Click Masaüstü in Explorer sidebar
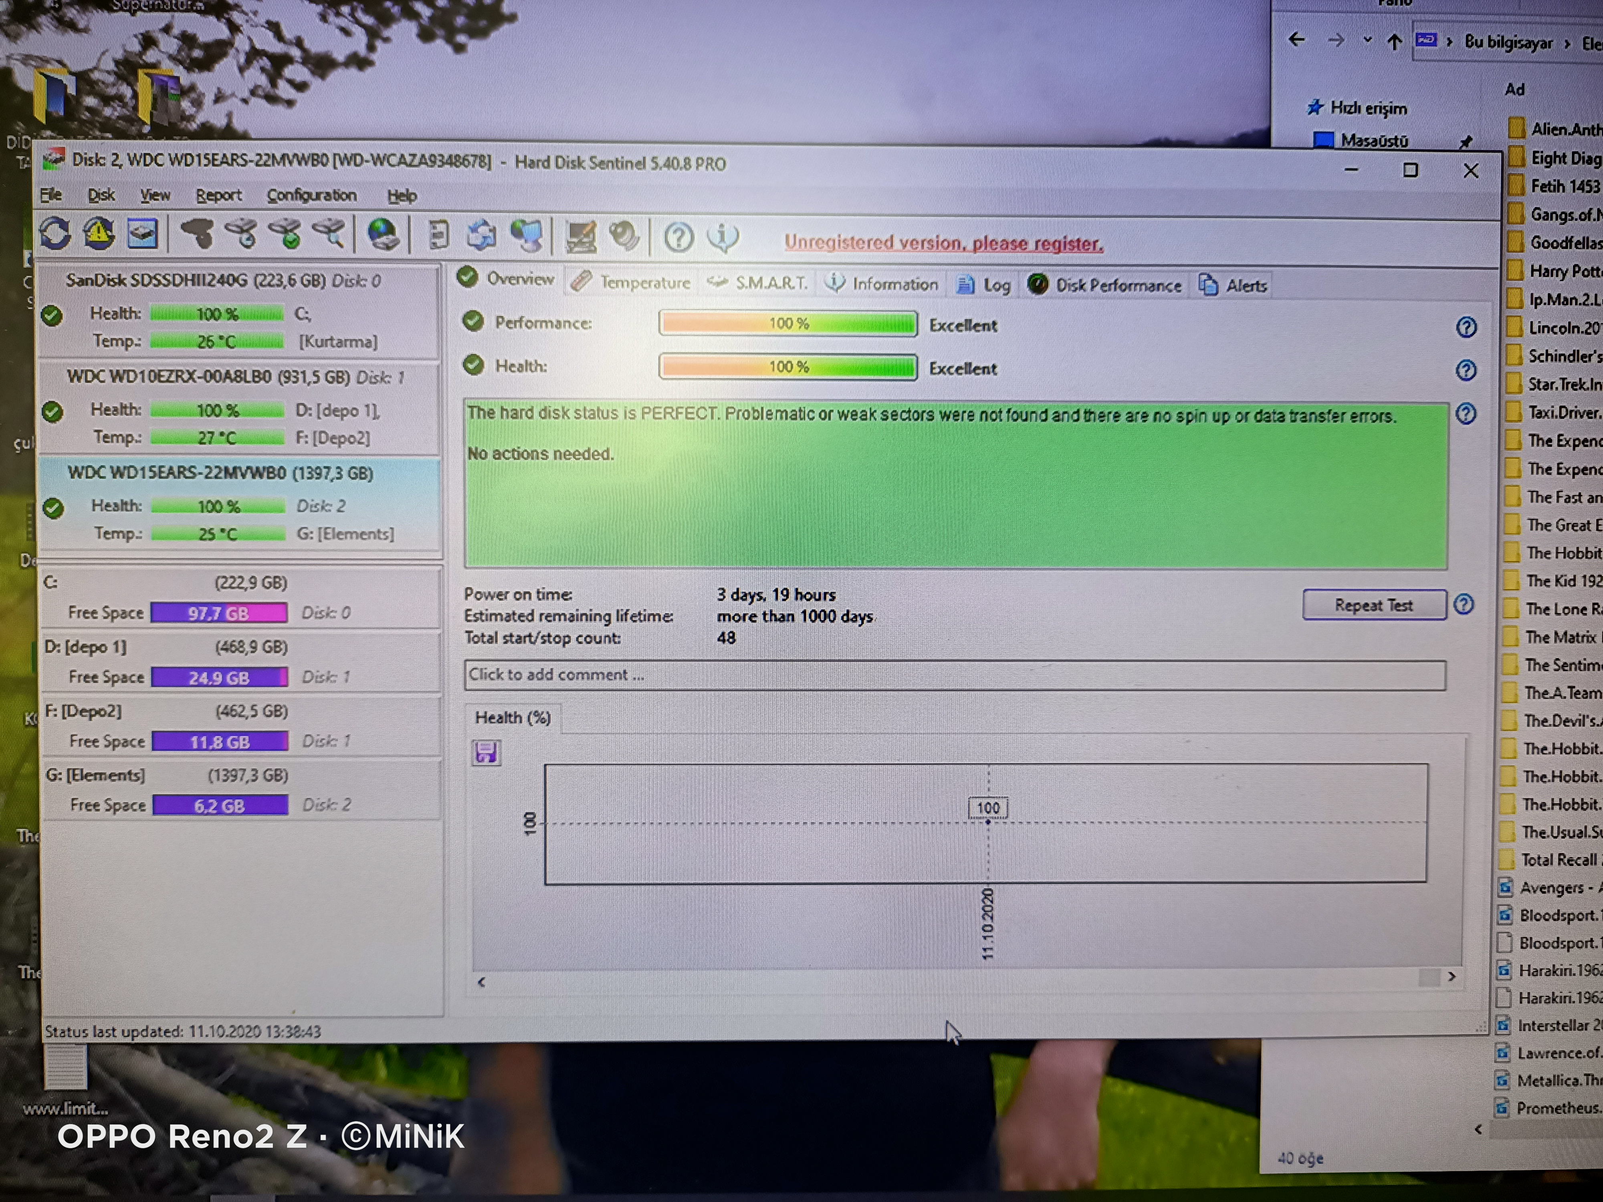The width and height of the screenshot is (1603, 1202). point(1373,141)
